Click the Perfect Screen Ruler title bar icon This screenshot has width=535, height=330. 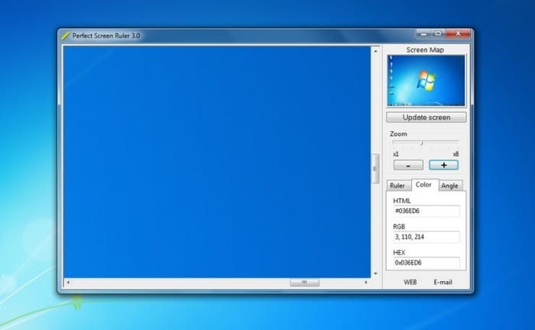[66, 35]
